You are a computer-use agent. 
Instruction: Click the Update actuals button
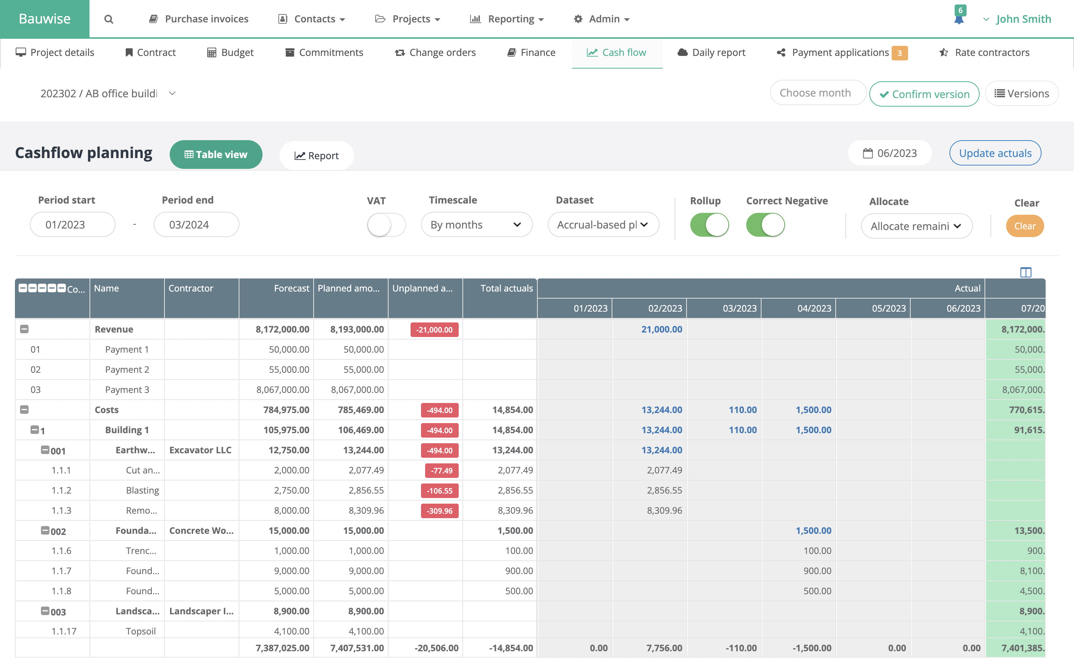[x=995, y=153]
